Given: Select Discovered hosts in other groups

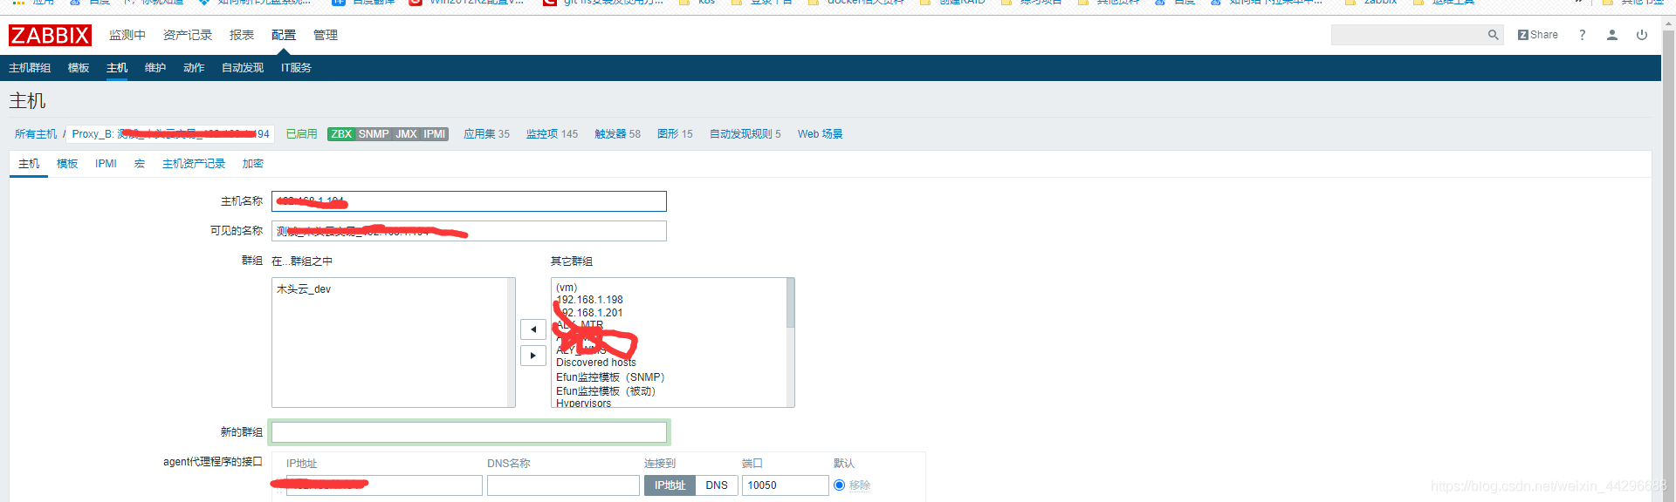Looking at the screenshot, I should [x=596, y=363].
